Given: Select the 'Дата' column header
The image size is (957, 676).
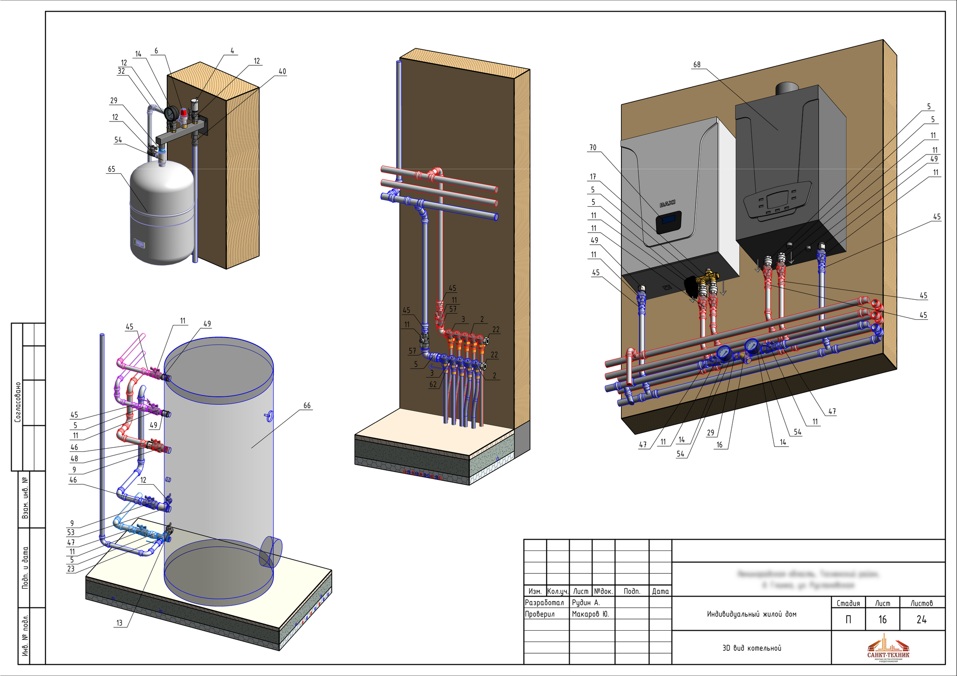Looking at the screenshot, I should [660, 591].
